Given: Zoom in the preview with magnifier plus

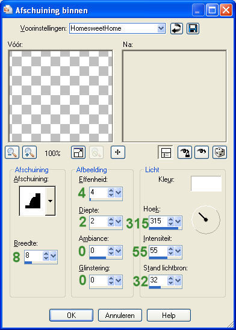Looking at the screenshot, I should 29,152.
